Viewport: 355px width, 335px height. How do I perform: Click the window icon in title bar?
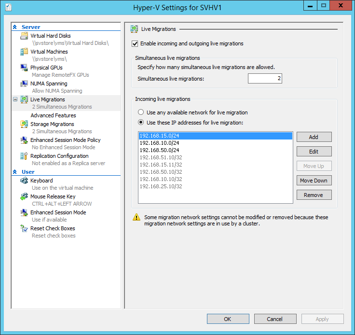pyautogui.click(x=9, y=7)
